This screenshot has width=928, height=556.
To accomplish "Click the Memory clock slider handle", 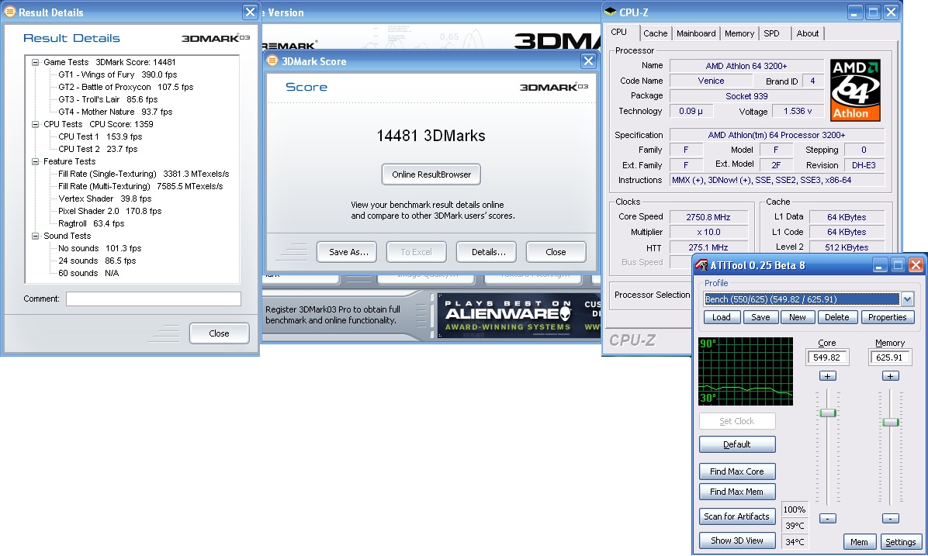I will 890,422.
